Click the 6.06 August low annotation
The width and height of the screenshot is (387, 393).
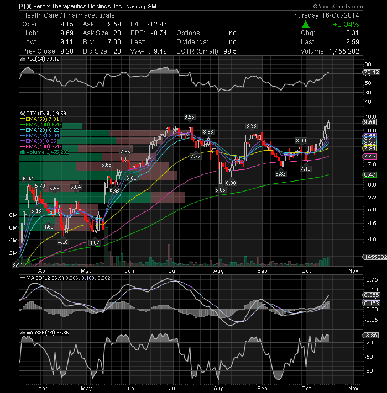pos(220,190)
